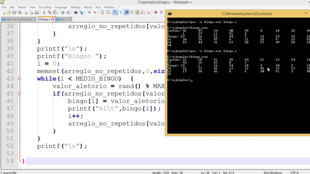Select the Cut toolbar icon
310x174 pixels.
(x=44, y=13)
